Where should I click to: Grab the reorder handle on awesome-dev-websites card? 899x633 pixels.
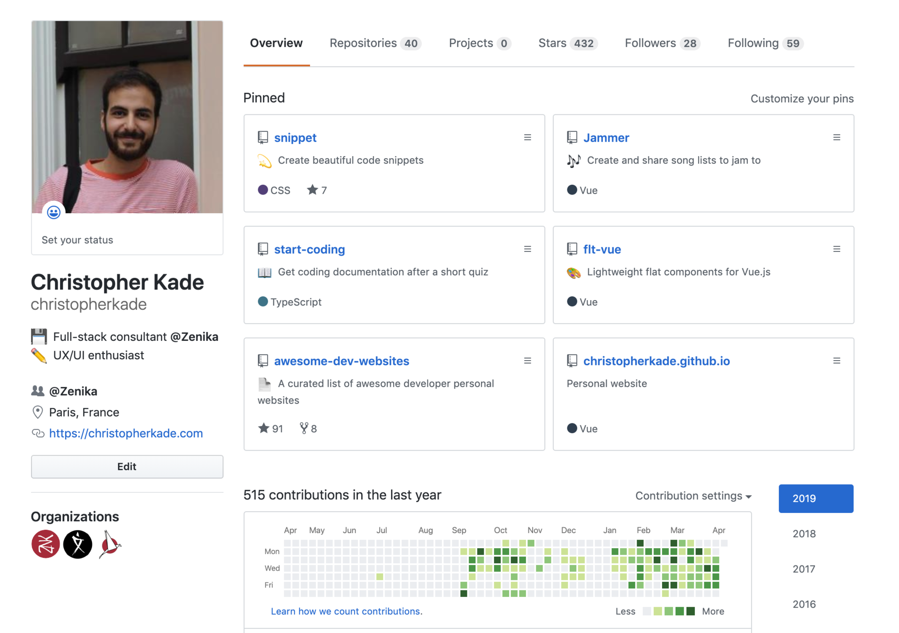527,361
